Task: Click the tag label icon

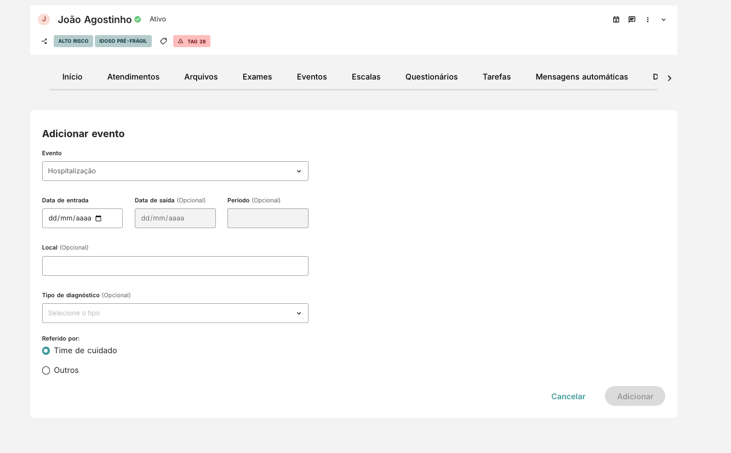Action: (163, 41)
